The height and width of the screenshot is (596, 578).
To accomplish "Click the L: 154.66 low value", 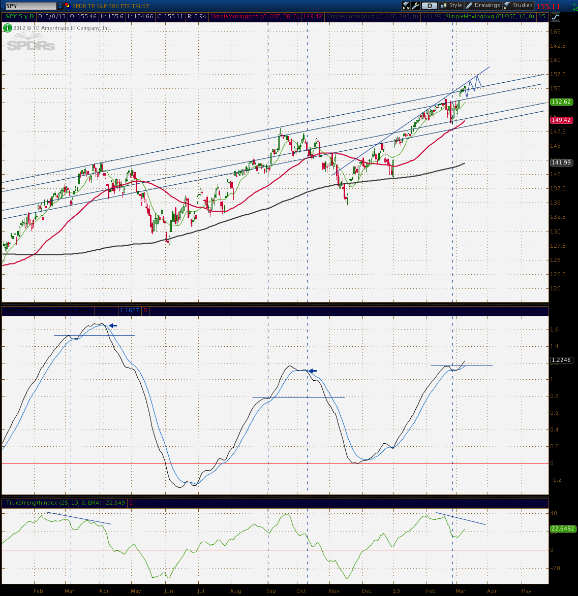I will [140, 16].
